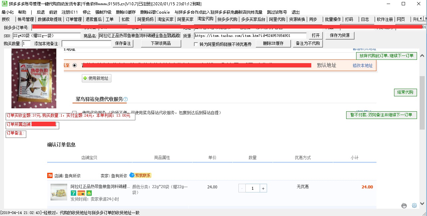Select the default address radio button
Image resolution: width=427 pixels, height=216 pixels.
74,65
